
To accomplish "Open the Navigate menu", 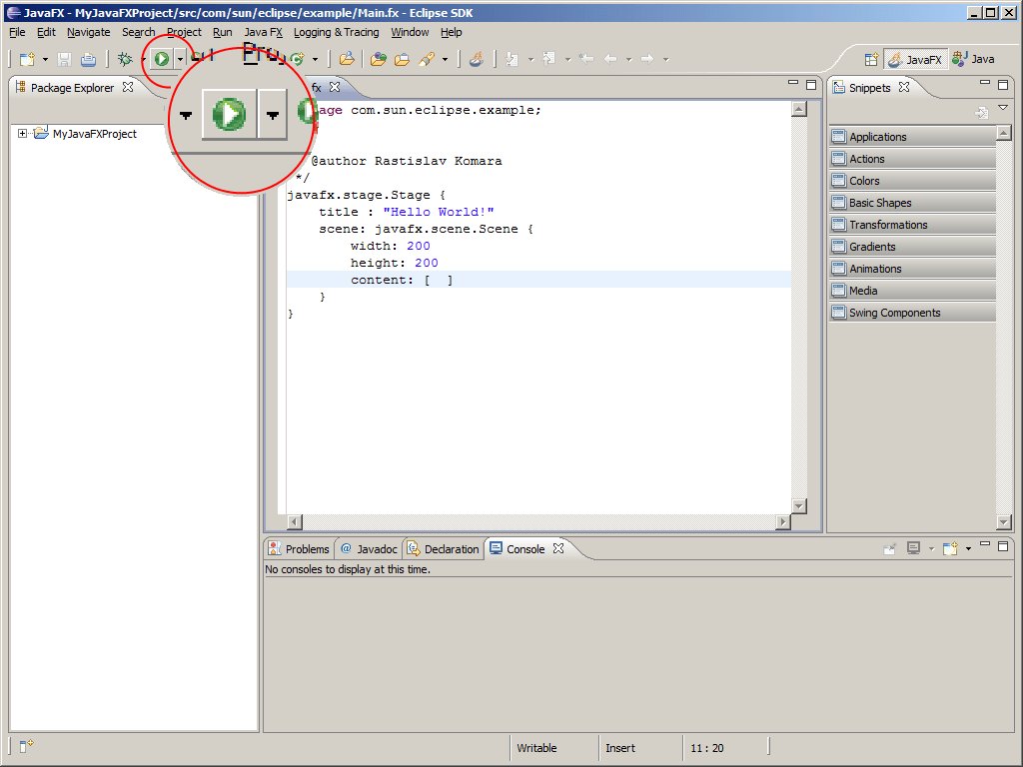I will coord(88,32).
